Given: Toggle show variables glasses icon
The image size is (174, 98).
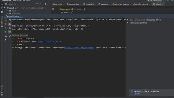Looking at the screenshot, I should (x=10, y=32).
